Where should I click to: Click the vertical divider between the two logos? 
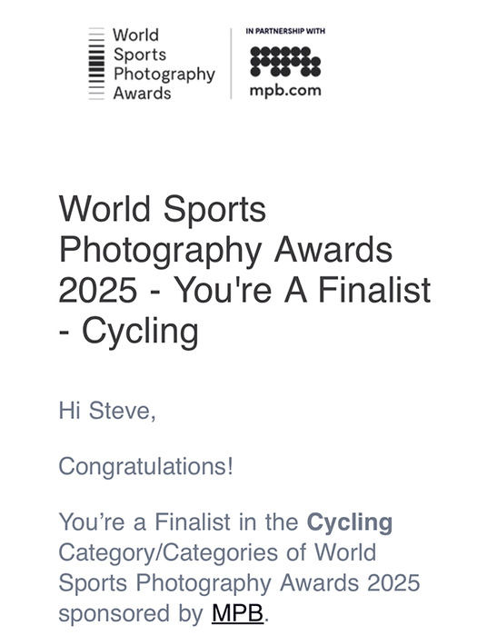pos(232,64)
